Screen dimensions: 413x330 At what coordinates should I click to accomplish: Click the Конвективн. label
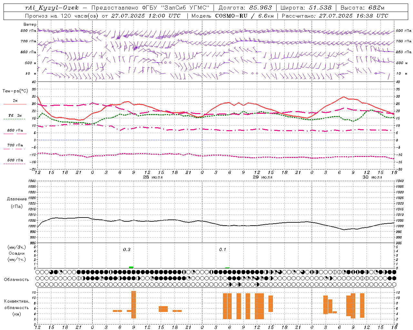click(16, 301)
